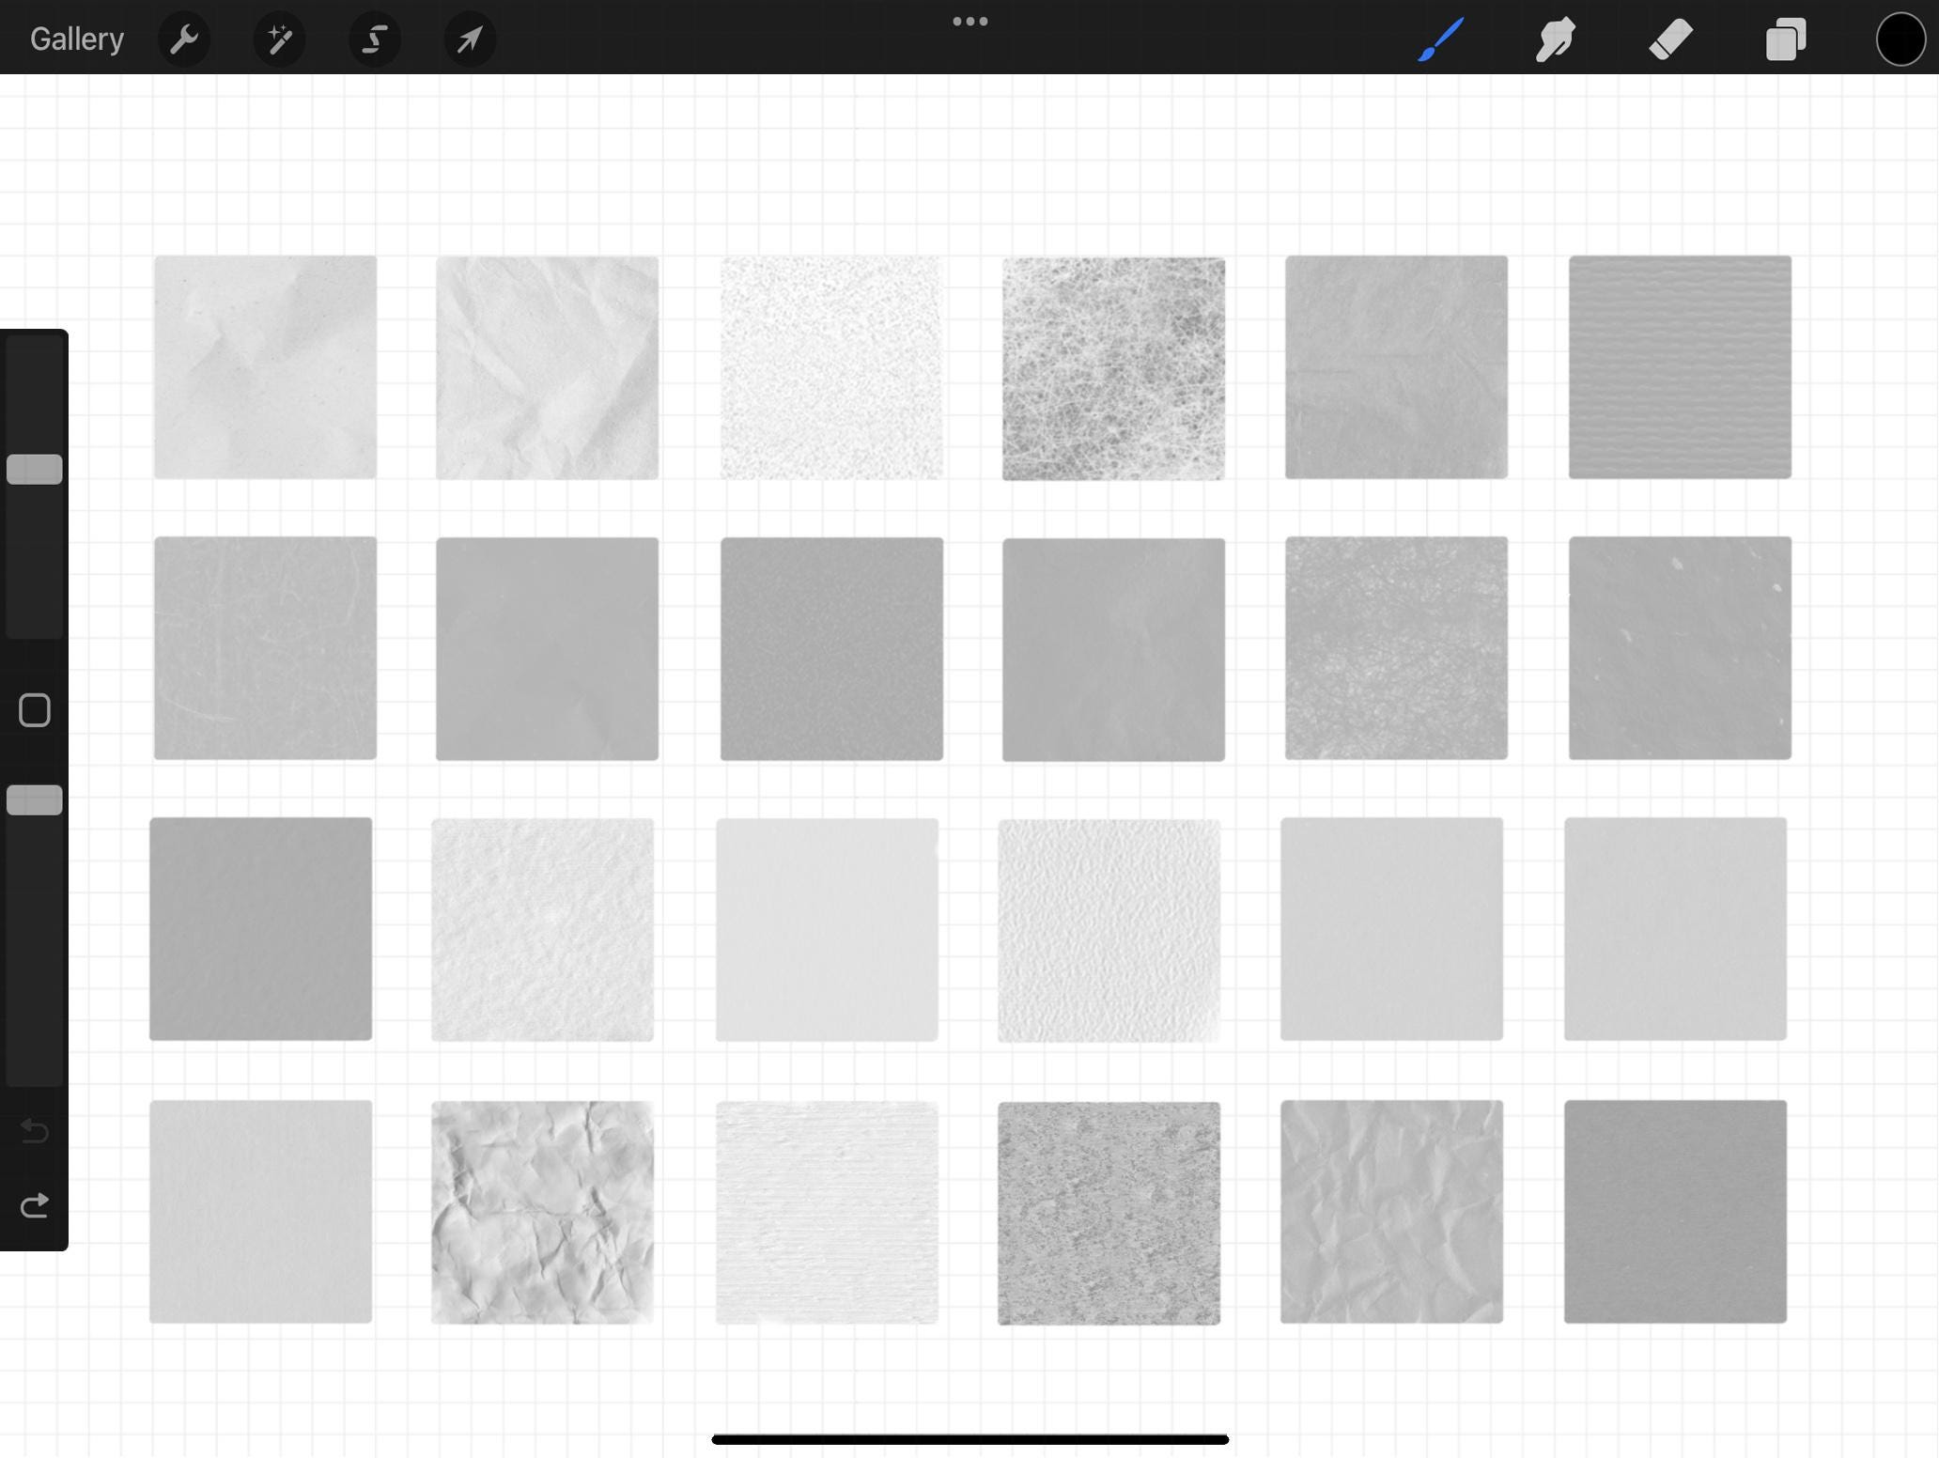This screenshot has width=1939, height=1458.
Task: Tap the cracked leather-like texture swatch
Action: 1396,648
